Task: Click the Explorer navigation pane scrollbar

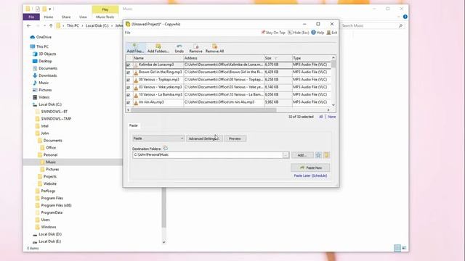Action: pyautogui.click(x=163, y=208)
